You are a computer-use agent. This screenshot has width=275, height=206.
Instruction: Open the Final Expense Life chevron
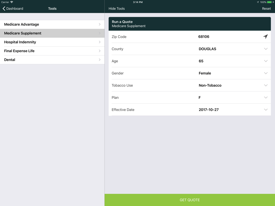(100, 51)
